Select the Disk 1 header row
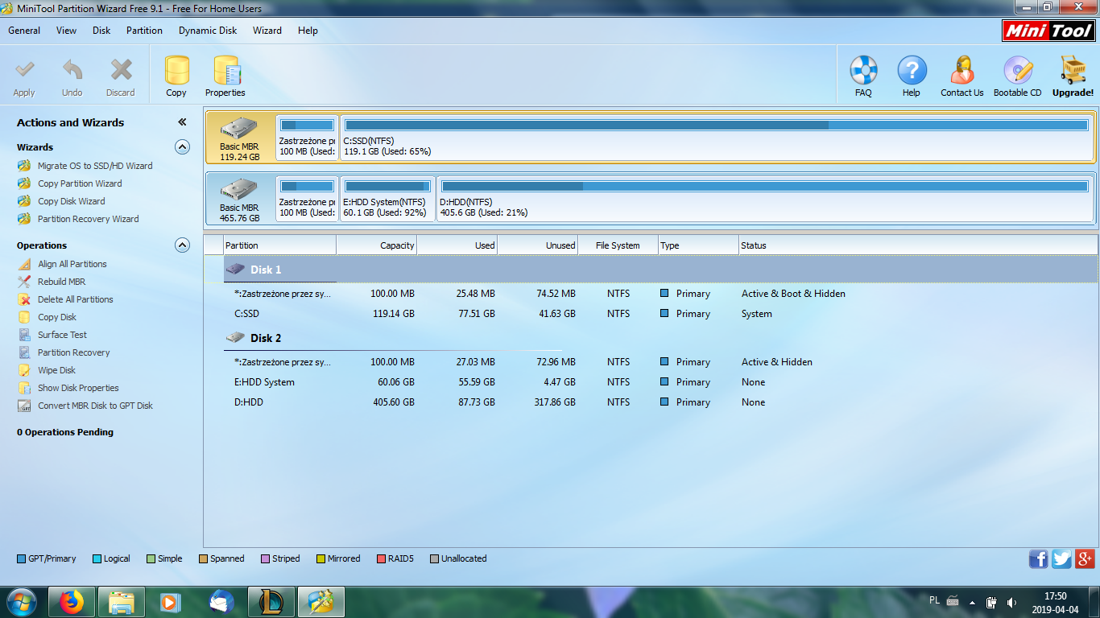The height and width of the screenshot is (618, 1100). (x=660, y=270)
